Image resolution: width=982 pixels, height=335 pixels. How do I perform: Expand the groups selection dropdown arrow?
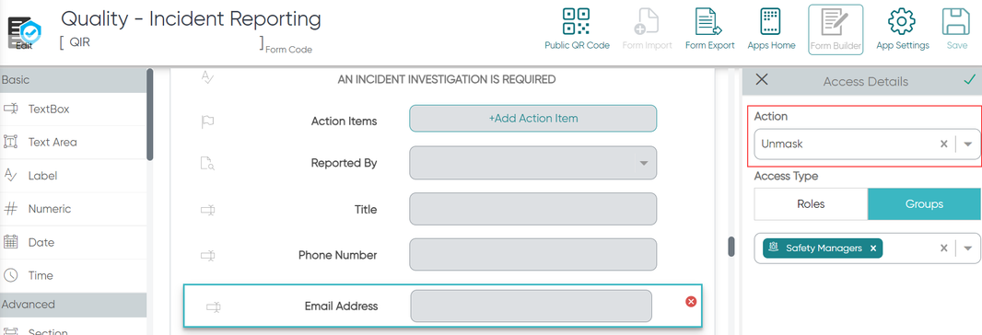pyautogui.click(x=967, y=248)
